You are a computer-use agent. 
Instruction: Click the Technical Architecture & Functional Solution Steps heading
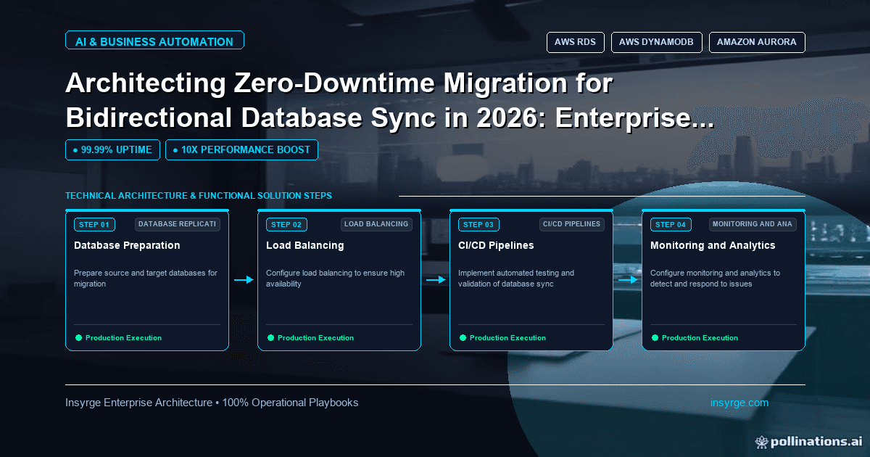199,196
